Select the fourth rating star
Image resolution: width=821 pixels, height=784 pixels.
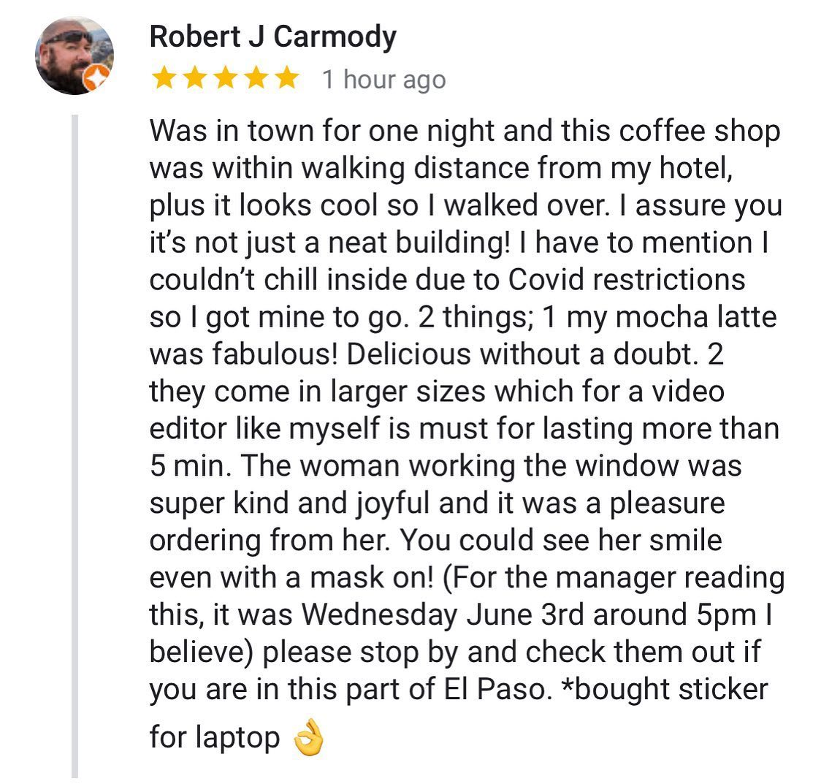point(256,78)
